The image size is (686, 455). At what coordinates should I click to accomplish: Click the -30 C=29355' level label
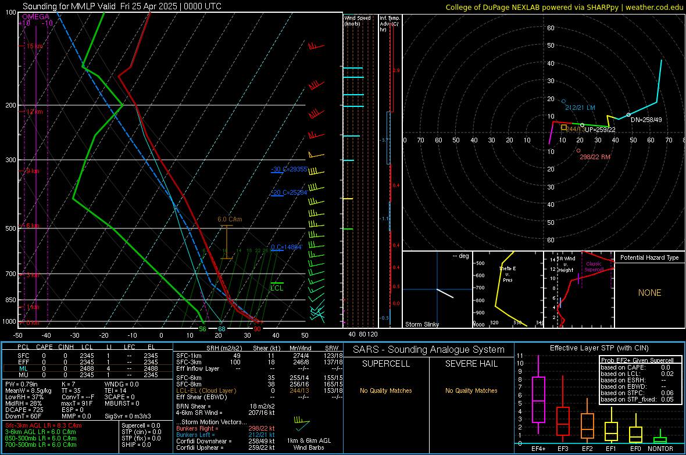[x=289, y=169]
